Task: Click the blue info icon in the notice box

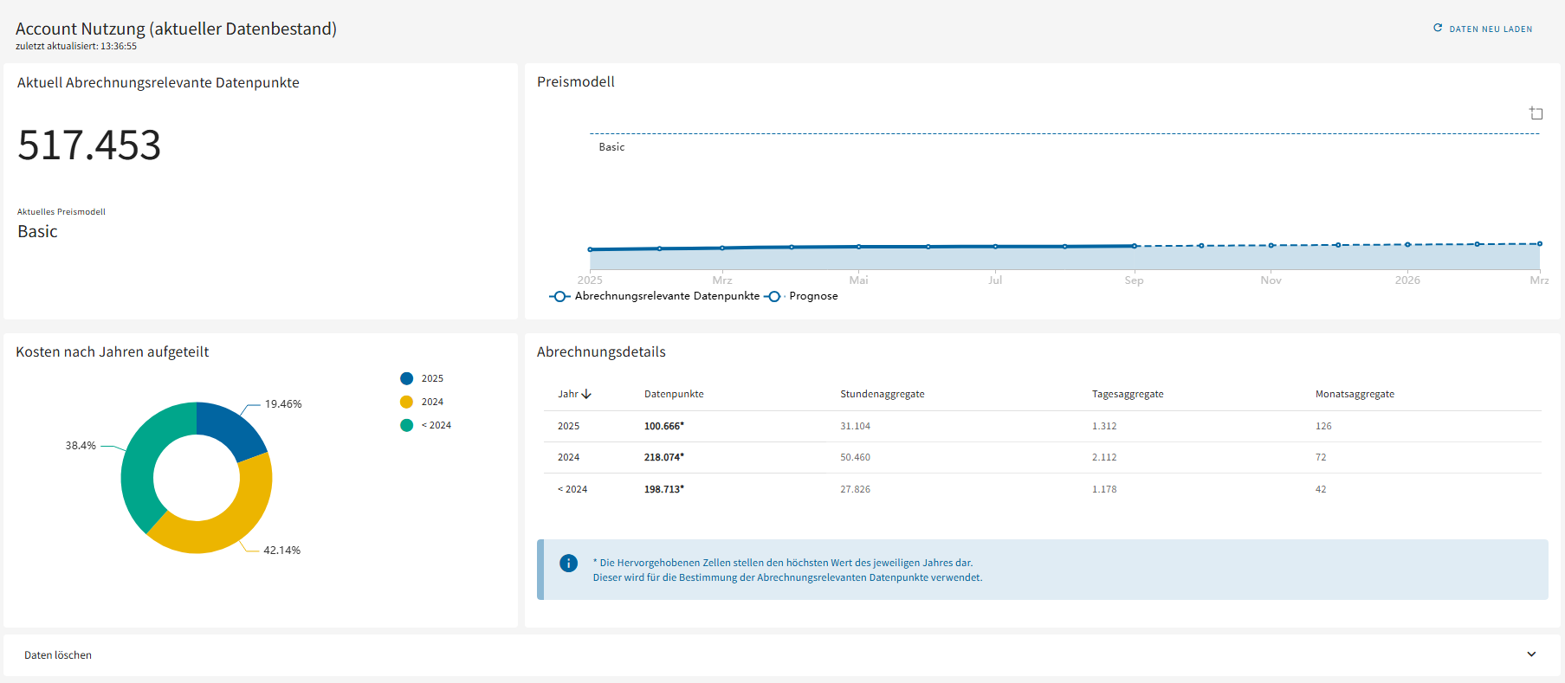Action: click(568, 564)
